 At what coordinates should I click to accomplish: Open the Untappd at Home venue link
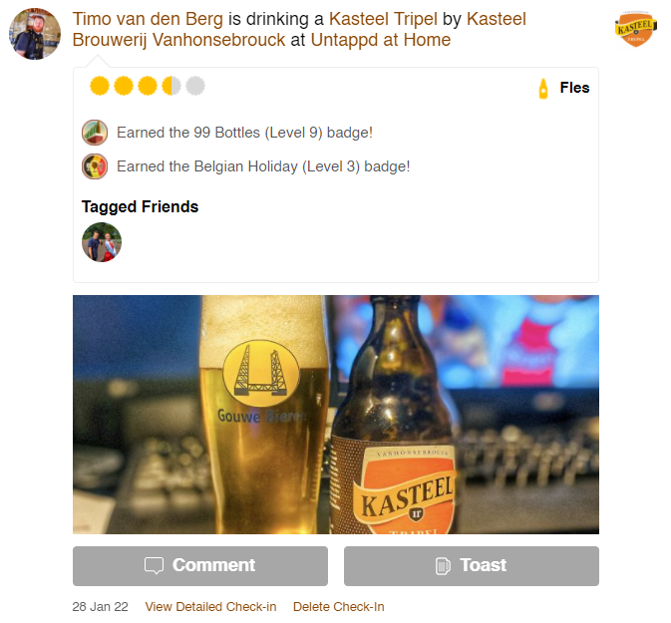point(381,40)
